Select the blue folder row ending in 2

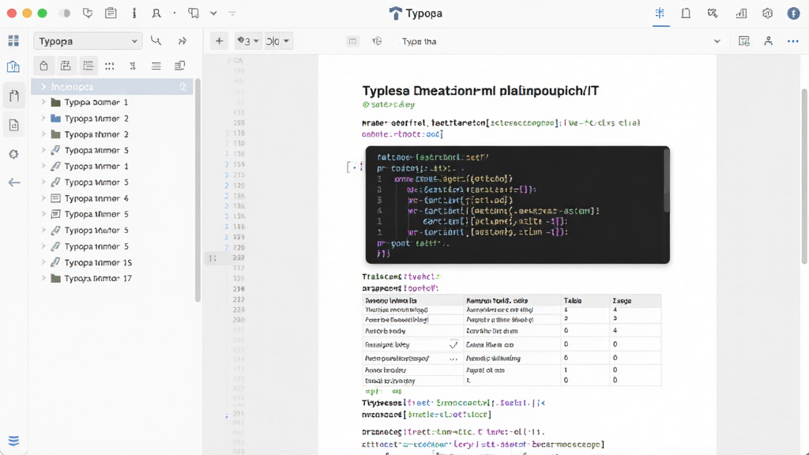(x=112, y=118)
